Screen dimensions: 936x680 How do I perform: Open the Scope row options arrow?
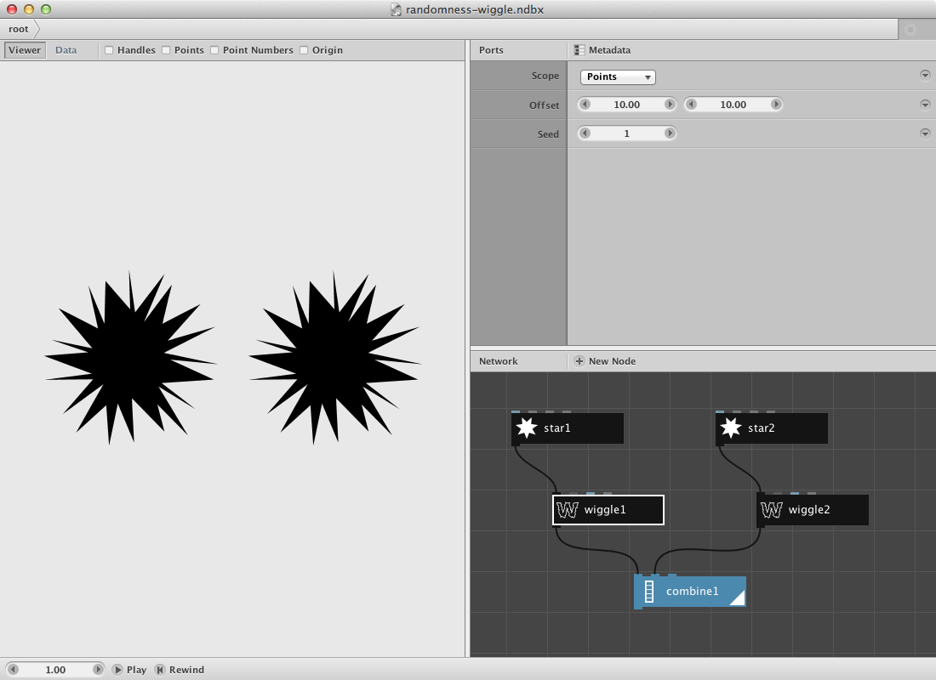[x=925, y=75]
